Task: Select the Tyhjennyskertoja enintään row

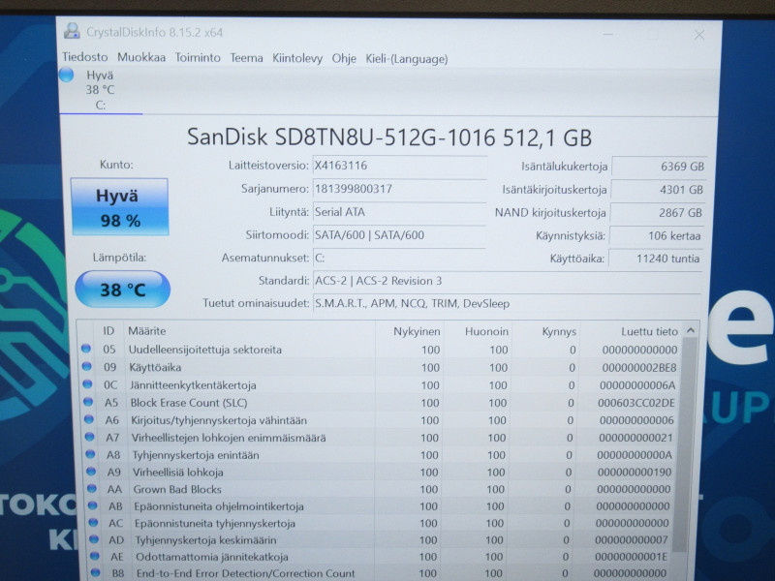Action: (x=380, y=455)
